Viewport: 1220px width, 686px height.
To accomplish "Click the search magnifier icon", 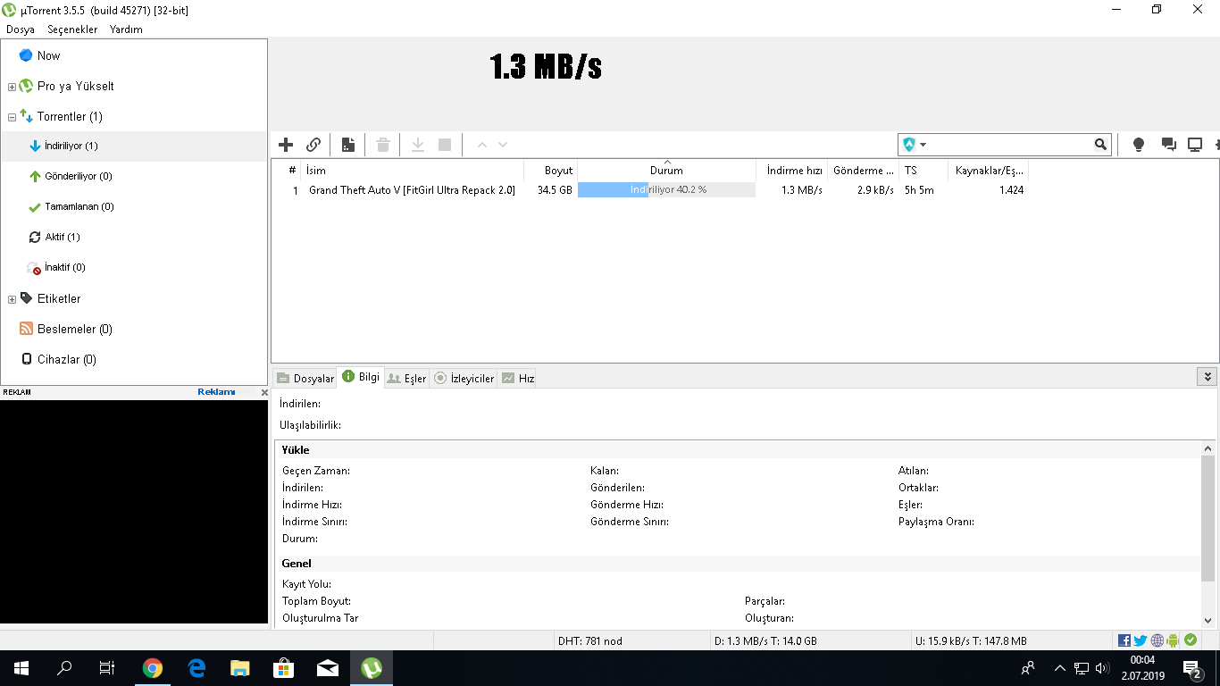I will 1100,145.
